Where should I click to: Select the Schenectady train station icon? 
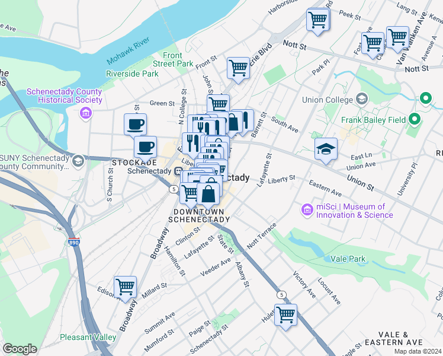[178, 171]
